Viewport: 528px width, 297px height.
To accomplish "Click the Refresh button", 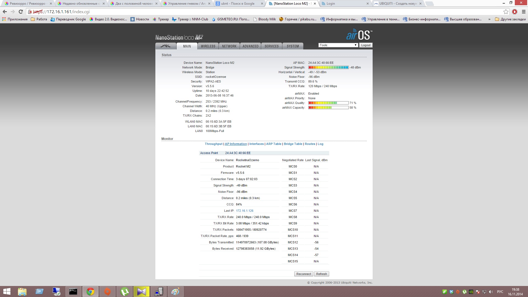I will [321, 274].
